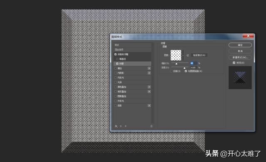Click the Depth value field showing +100
Image resolution: width=266 pixels, height=162 pixels.
194,68
